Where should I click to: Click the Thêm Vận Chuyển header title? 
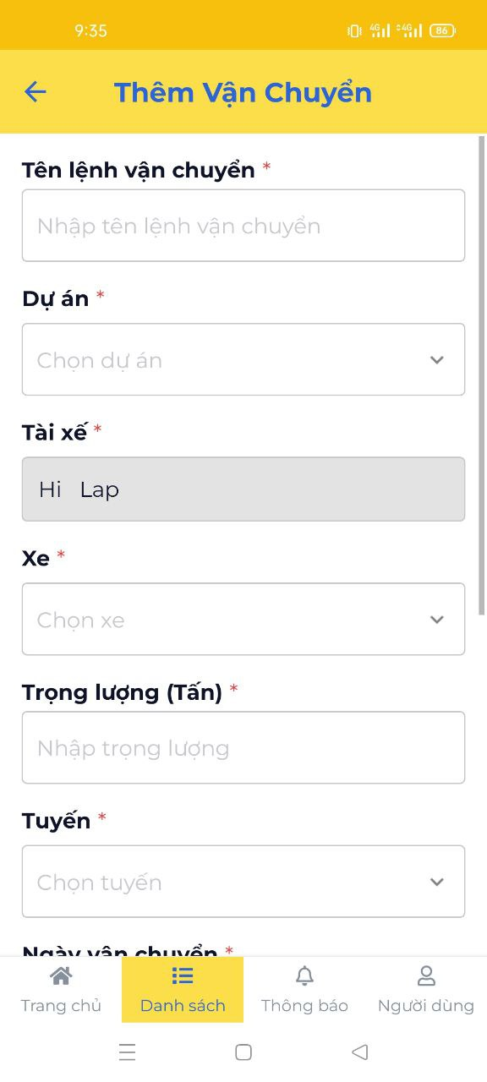click(243, 92)
